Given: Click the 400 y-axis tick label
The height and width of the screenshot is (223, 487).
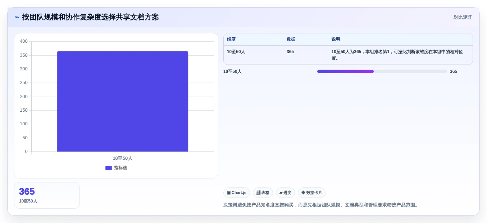Looking at the screenshot, I should coord(24,41).
